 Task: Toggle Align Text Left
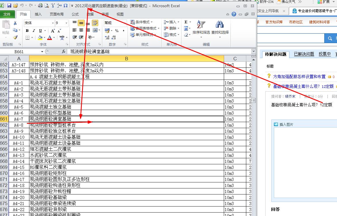75,30
